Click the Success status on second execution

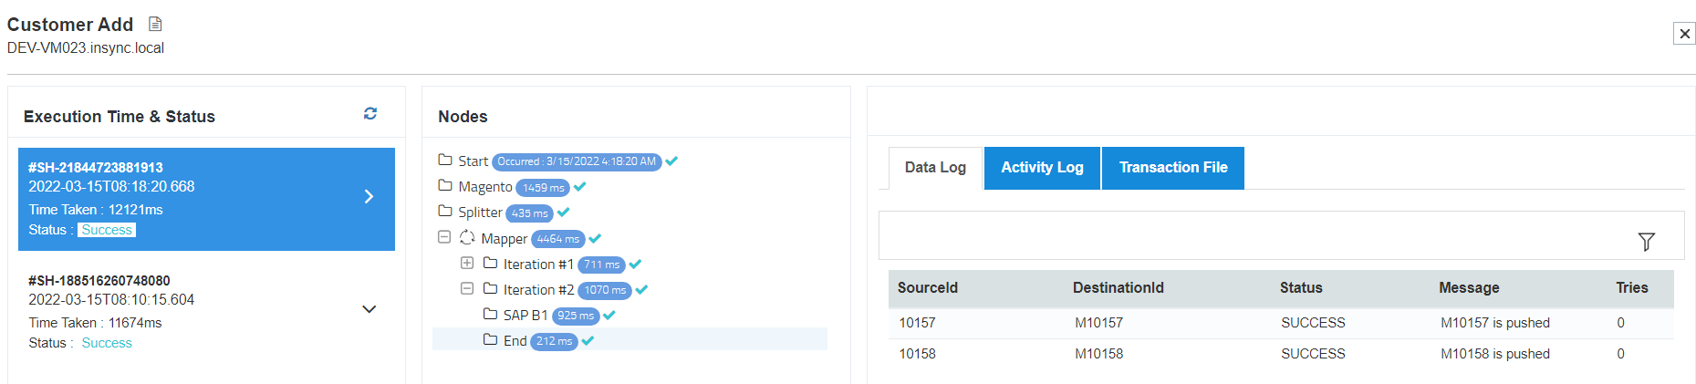coord(107,343)
